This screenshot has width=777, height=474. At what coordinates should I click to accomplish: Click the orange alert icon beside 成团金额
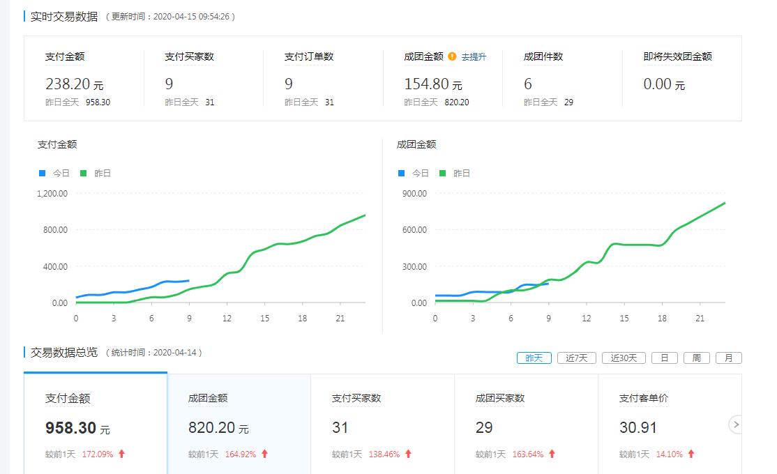453,56
